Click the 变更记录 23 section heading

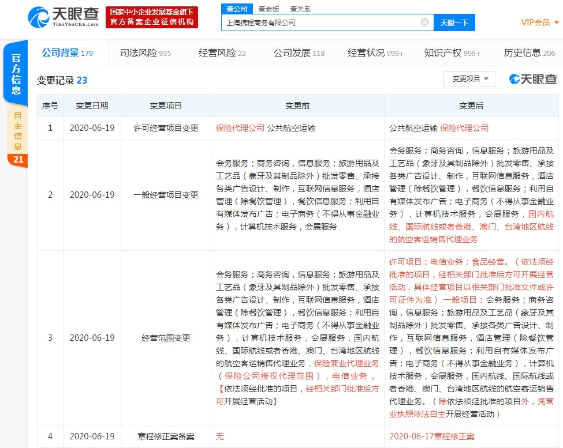[62, 80]
